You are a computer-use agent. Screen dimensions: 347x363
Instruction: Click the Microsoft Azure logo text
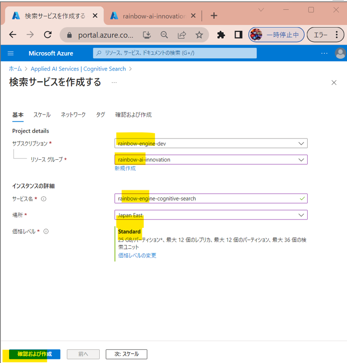click(x=51, y=53)
